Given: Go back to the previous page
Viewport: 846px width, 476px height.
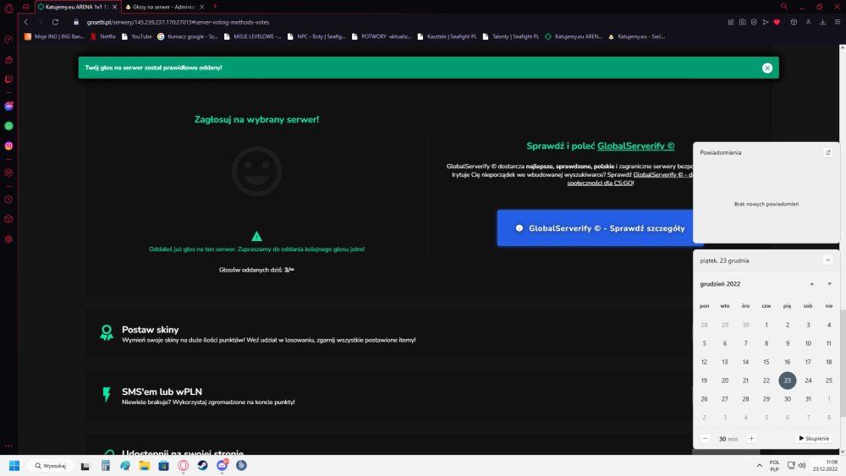Looking at the screenshot, I should pyautogui.click(x=26, y=22).
